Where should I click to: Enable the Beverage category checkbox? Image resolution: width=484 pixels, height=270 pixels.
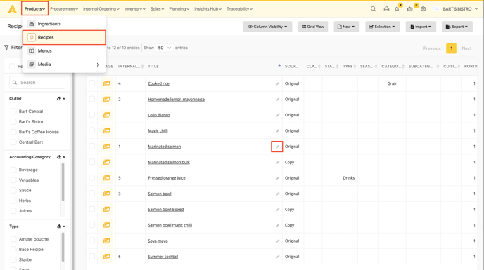[x=13, y=170]
